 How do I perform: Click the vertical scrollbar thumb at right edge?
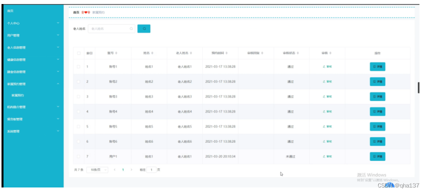[x=418, y=87]
